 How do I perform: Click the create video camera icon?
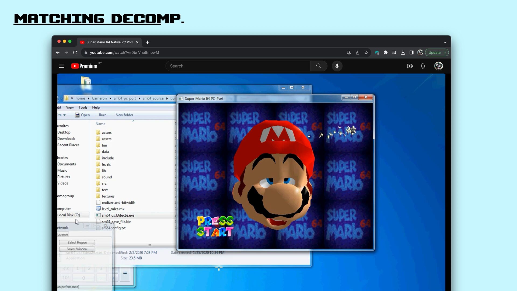[410, 66]
